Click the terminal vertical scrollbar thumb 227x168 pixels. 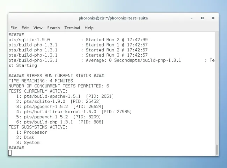[x=217, y=149]
